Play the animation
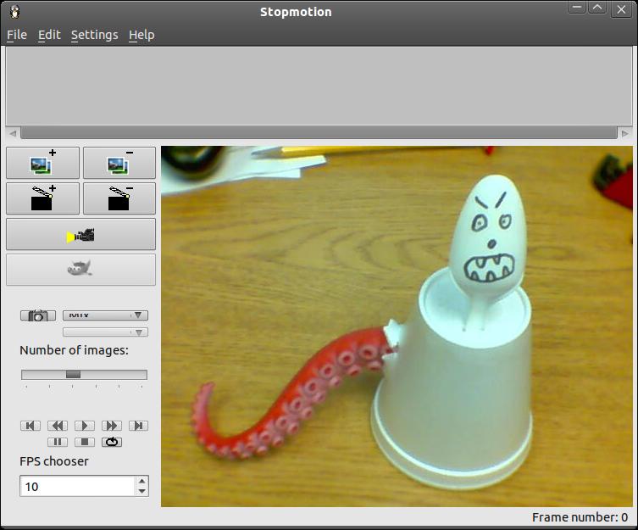 (x=85, y=426)
